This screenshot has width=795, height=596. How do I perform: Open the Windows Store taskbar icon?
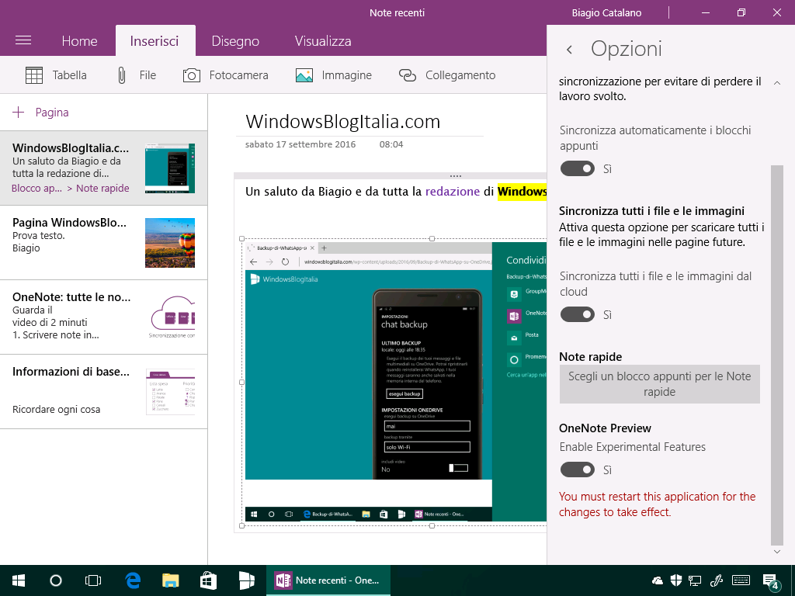point(208,580)
